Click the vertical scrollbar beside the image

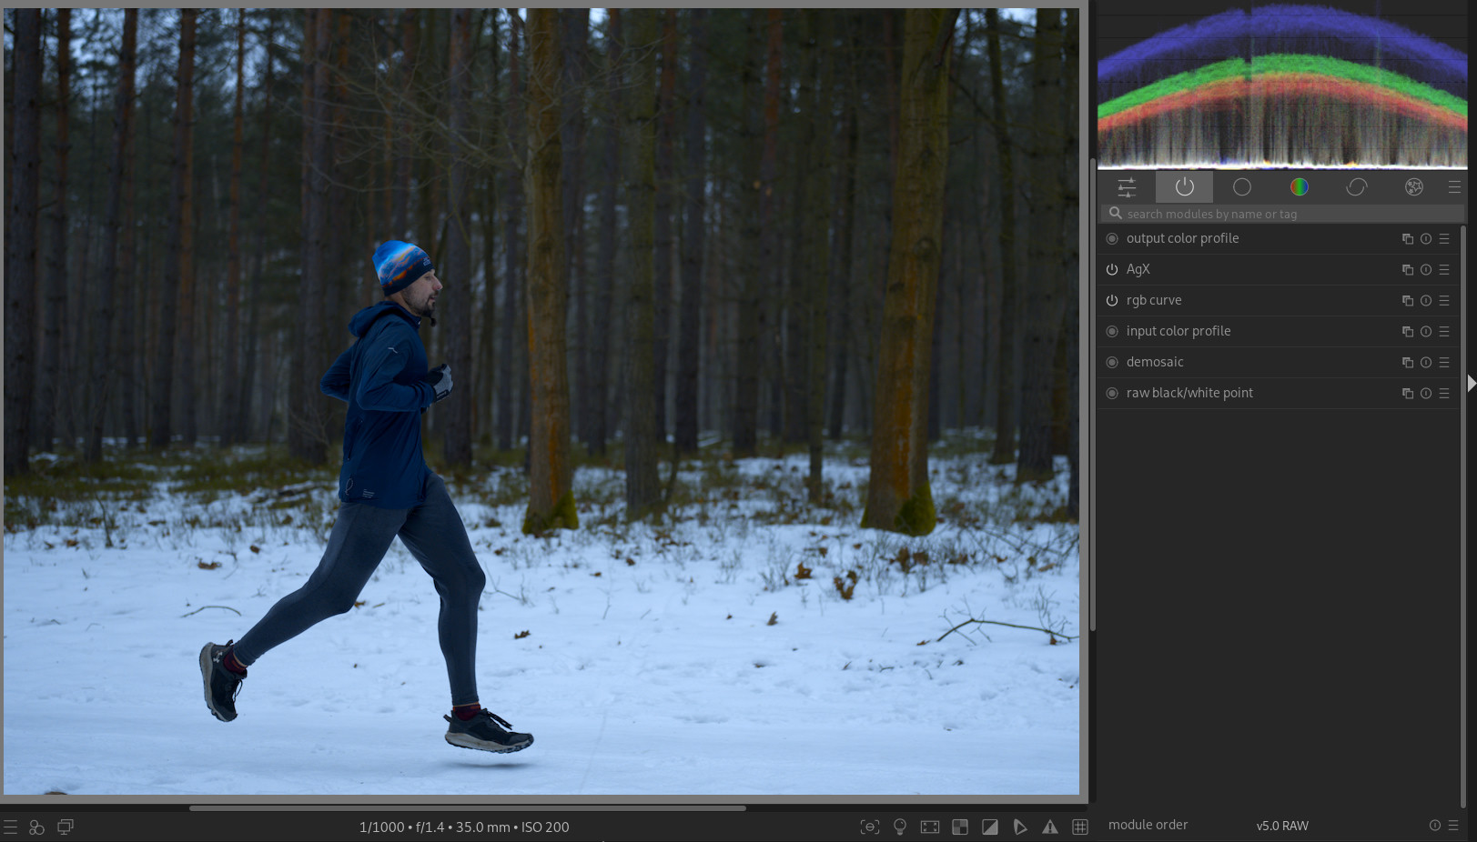click(x=1092, y=395)
